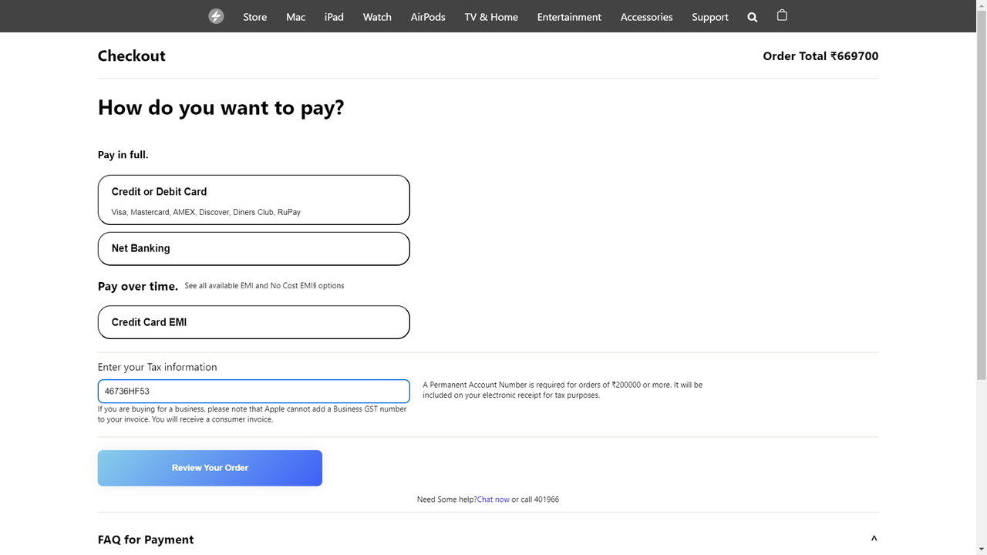Viewport: 987px width, 555px height.
Task: Click 'See all available EMI' text
Action: coord(264,286)
